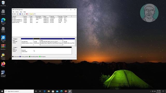Select the Disk 1 label box

coord(16,50)
